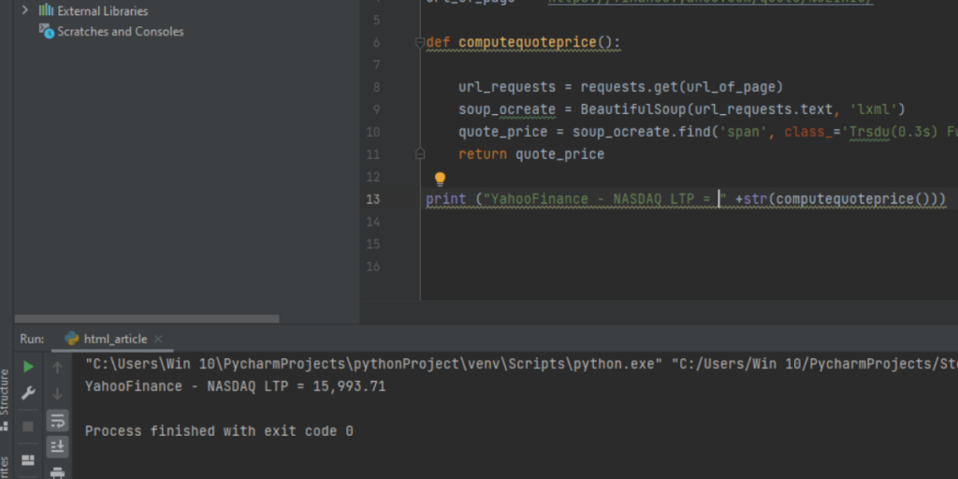Collapse the computequoteprice function fold marker
This screenshot has height=479, width=958.
420,42
